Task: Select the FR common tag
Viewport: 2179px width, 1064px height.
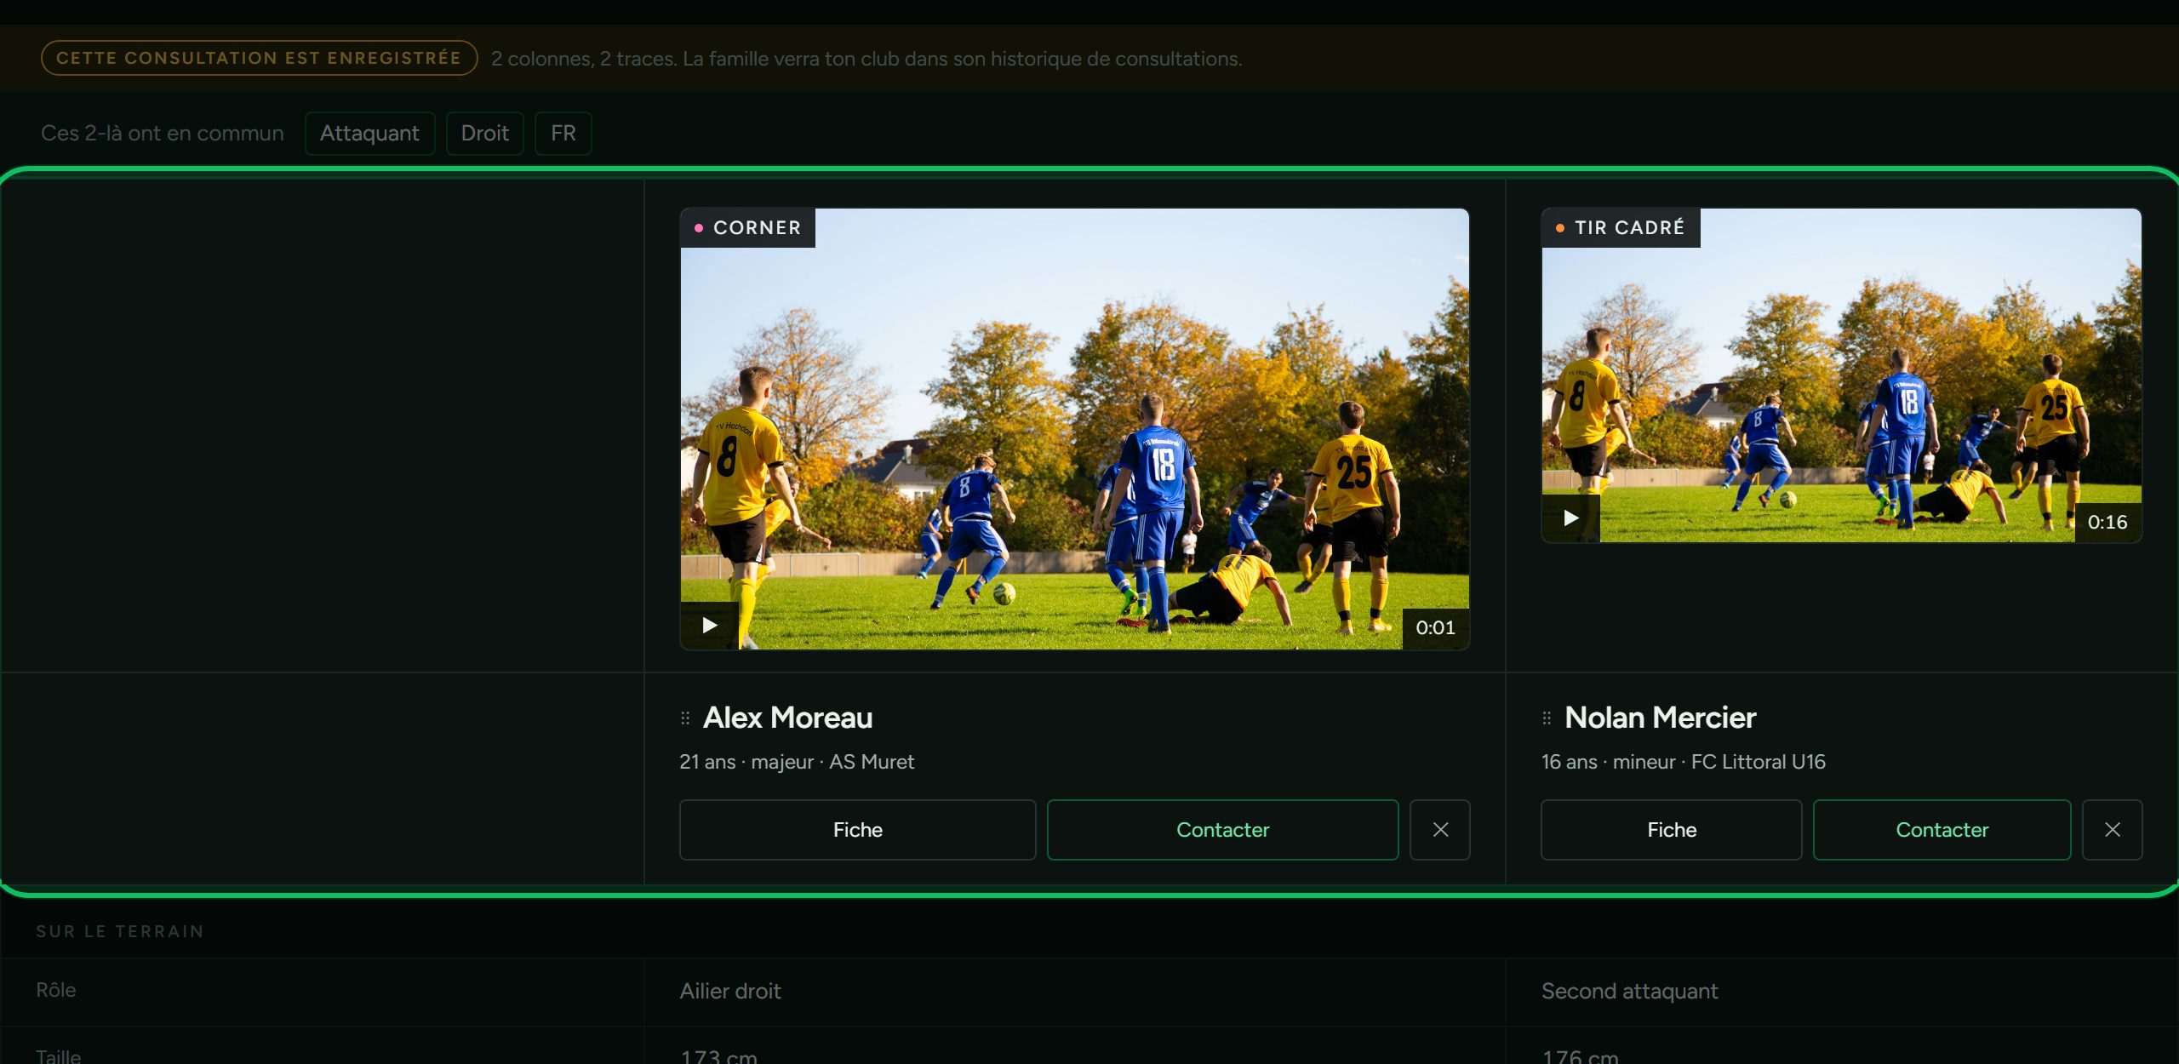Action: (x=563, y=134)
